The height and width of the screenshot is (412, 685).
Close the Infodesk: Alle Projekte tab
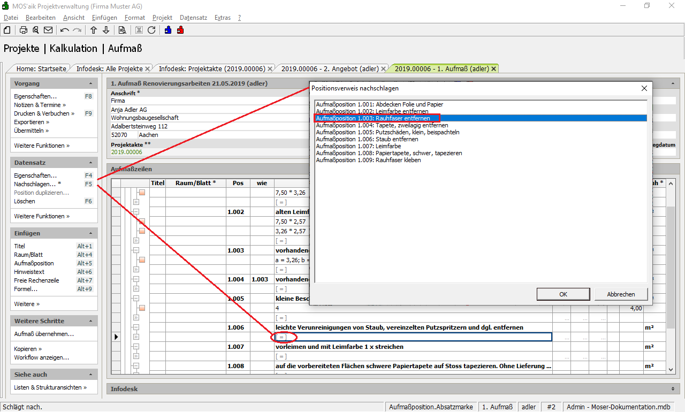click(x=147, y=69)
